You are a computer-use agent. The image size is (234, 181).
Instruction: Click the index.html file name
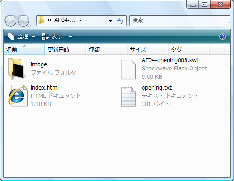45,88
